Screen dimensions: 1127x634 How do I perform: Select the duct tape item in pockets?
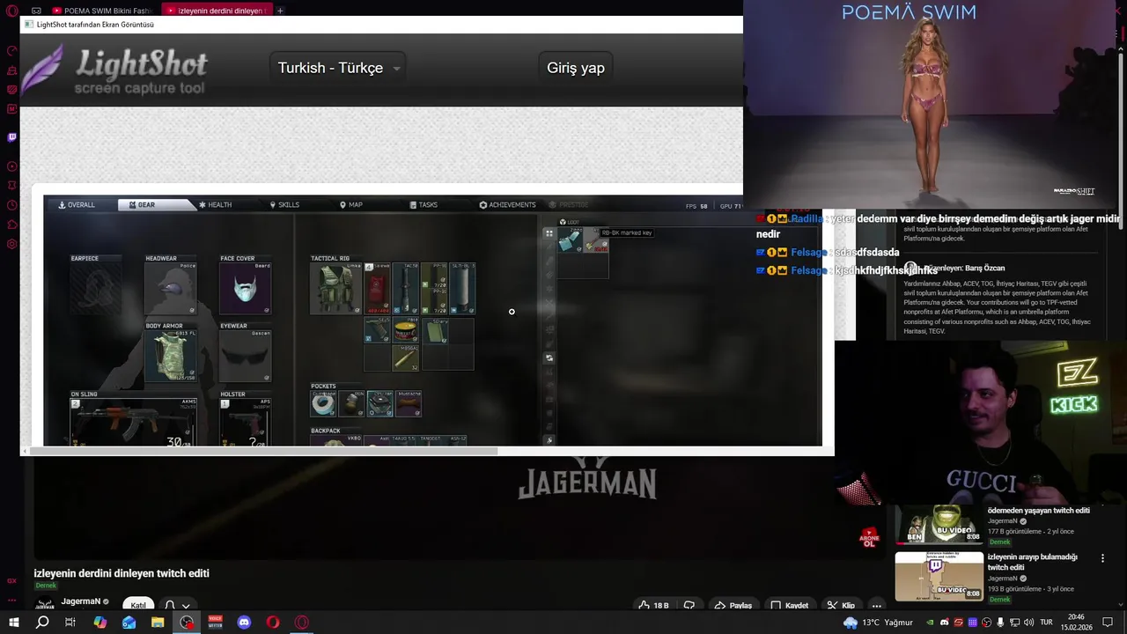pyautogui.click(x=323, y=404)
